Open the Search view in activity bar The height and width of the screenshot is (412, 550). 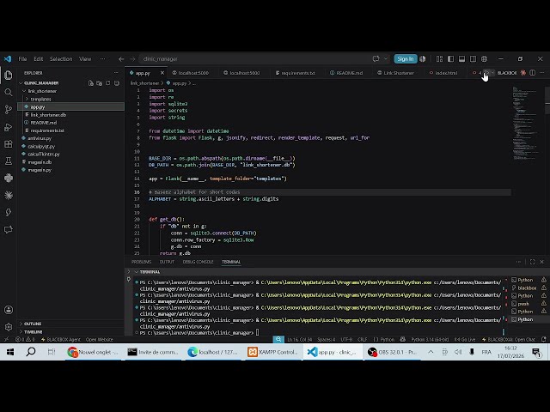pyautogui.click(x=9, y=92)
